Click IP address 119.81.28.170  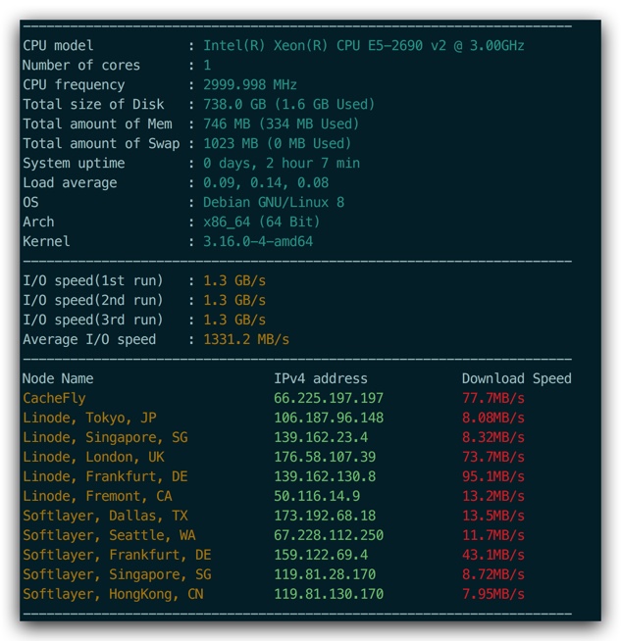coord(325,574)
